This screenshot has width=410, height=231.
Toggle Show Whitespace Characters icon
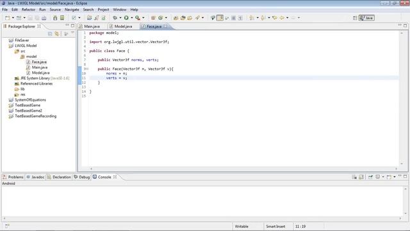point(241,18)
